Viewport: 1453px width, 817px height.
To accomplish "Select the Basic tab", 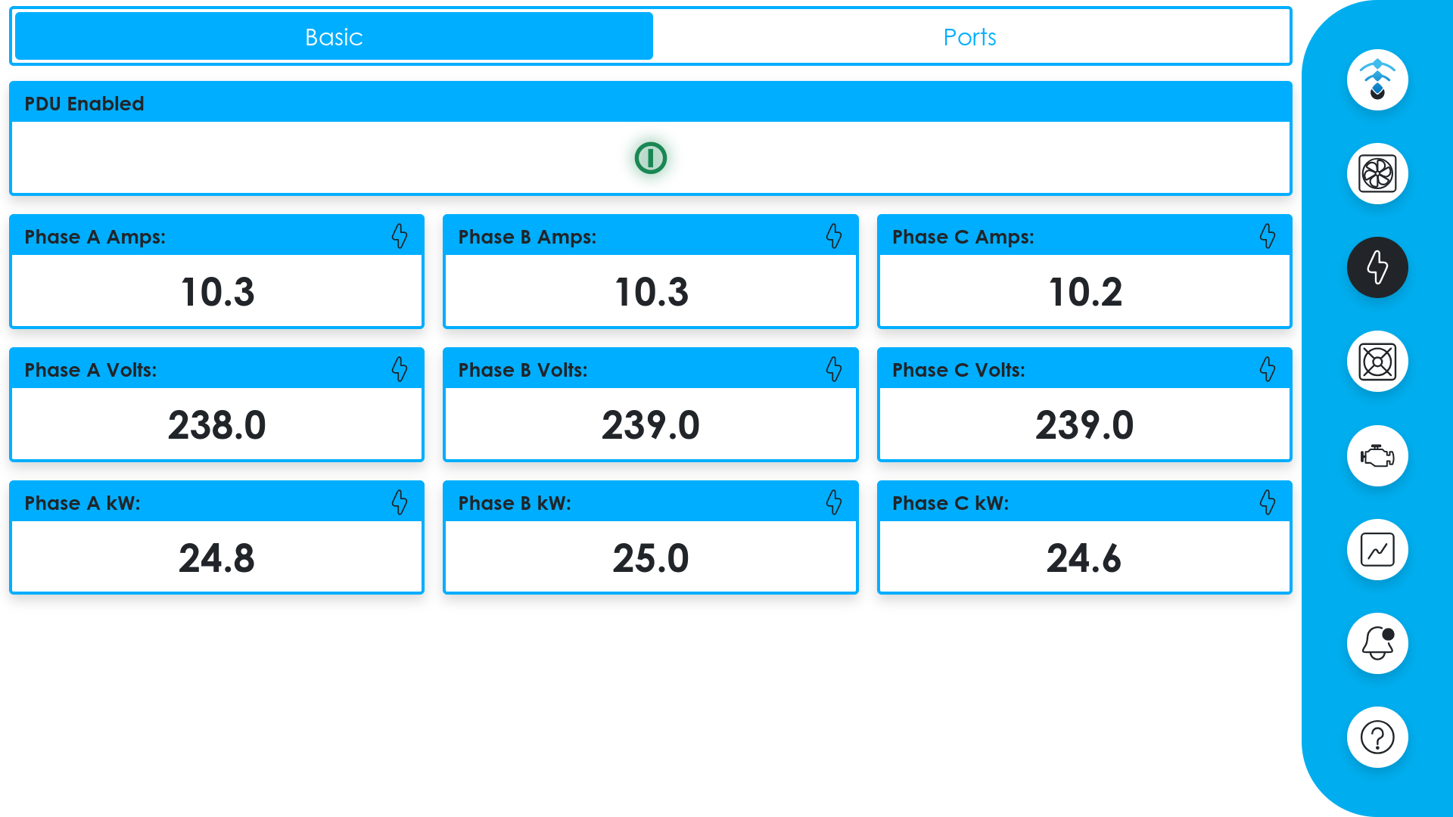I will point(333,36).
